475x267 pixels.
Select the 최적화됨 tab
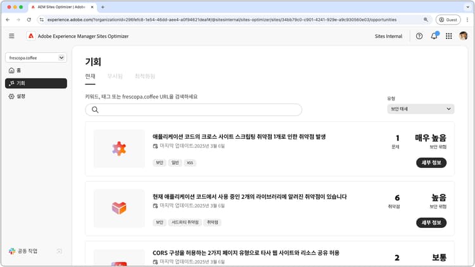click(x=145, y=76)
